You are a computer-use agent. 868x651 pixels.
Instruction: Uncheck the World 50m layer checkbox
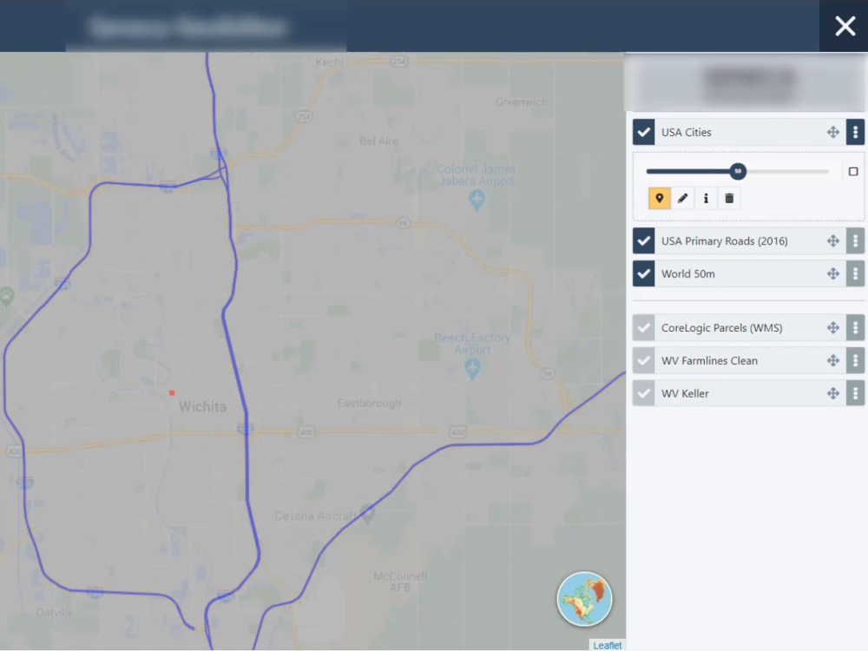pyautogui.click(x=643, y=273)
